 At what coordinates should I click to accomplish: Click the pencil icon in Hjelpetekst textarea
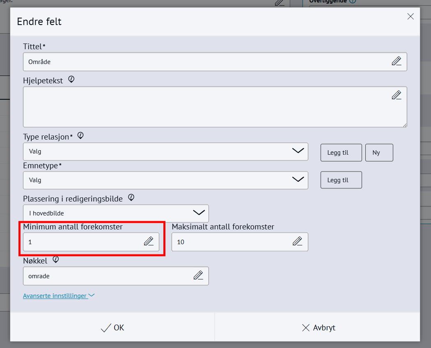tap(396, 95)
